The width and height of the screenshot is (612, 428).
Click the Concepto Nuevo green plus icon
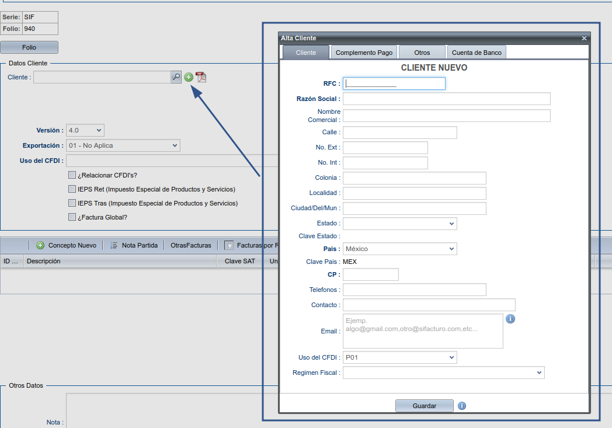tap(40, 245)
